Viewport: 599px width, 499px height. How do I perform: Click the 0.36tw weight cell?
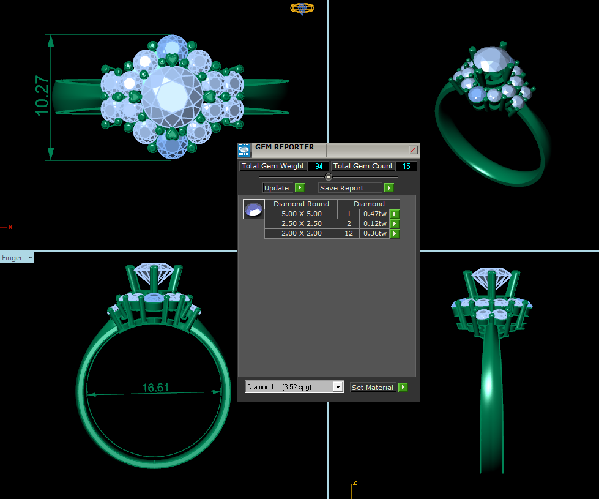pos(374,234)
